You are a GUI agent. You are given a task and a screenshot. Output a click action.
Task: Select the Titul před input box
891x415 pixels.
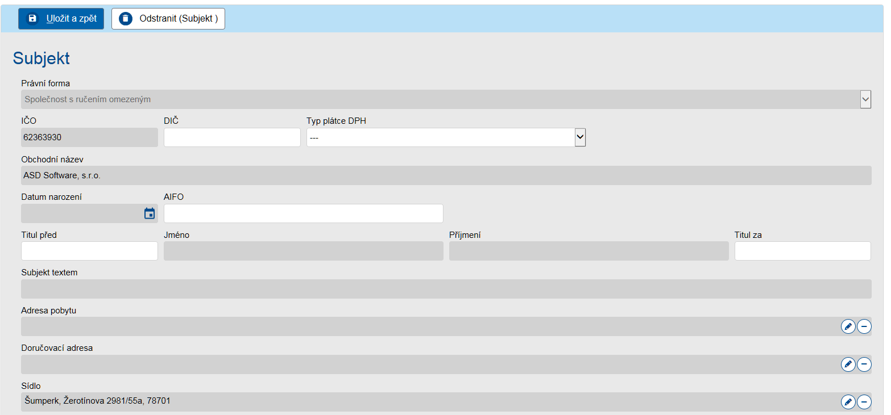(x=89, y=251)
